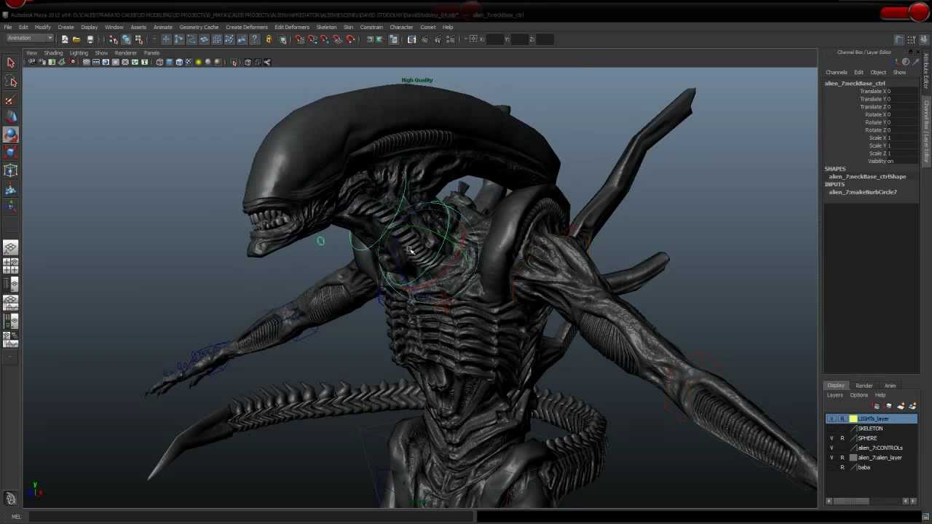
Task: Click the MEL command line input field
Action: coord(251,517)
